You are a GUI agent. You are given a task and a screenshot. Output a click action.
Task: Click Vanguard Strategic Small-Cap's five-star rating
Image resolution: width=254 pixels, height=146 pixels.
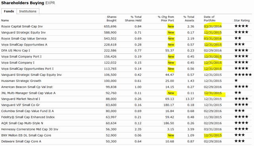tap(243, 74)
